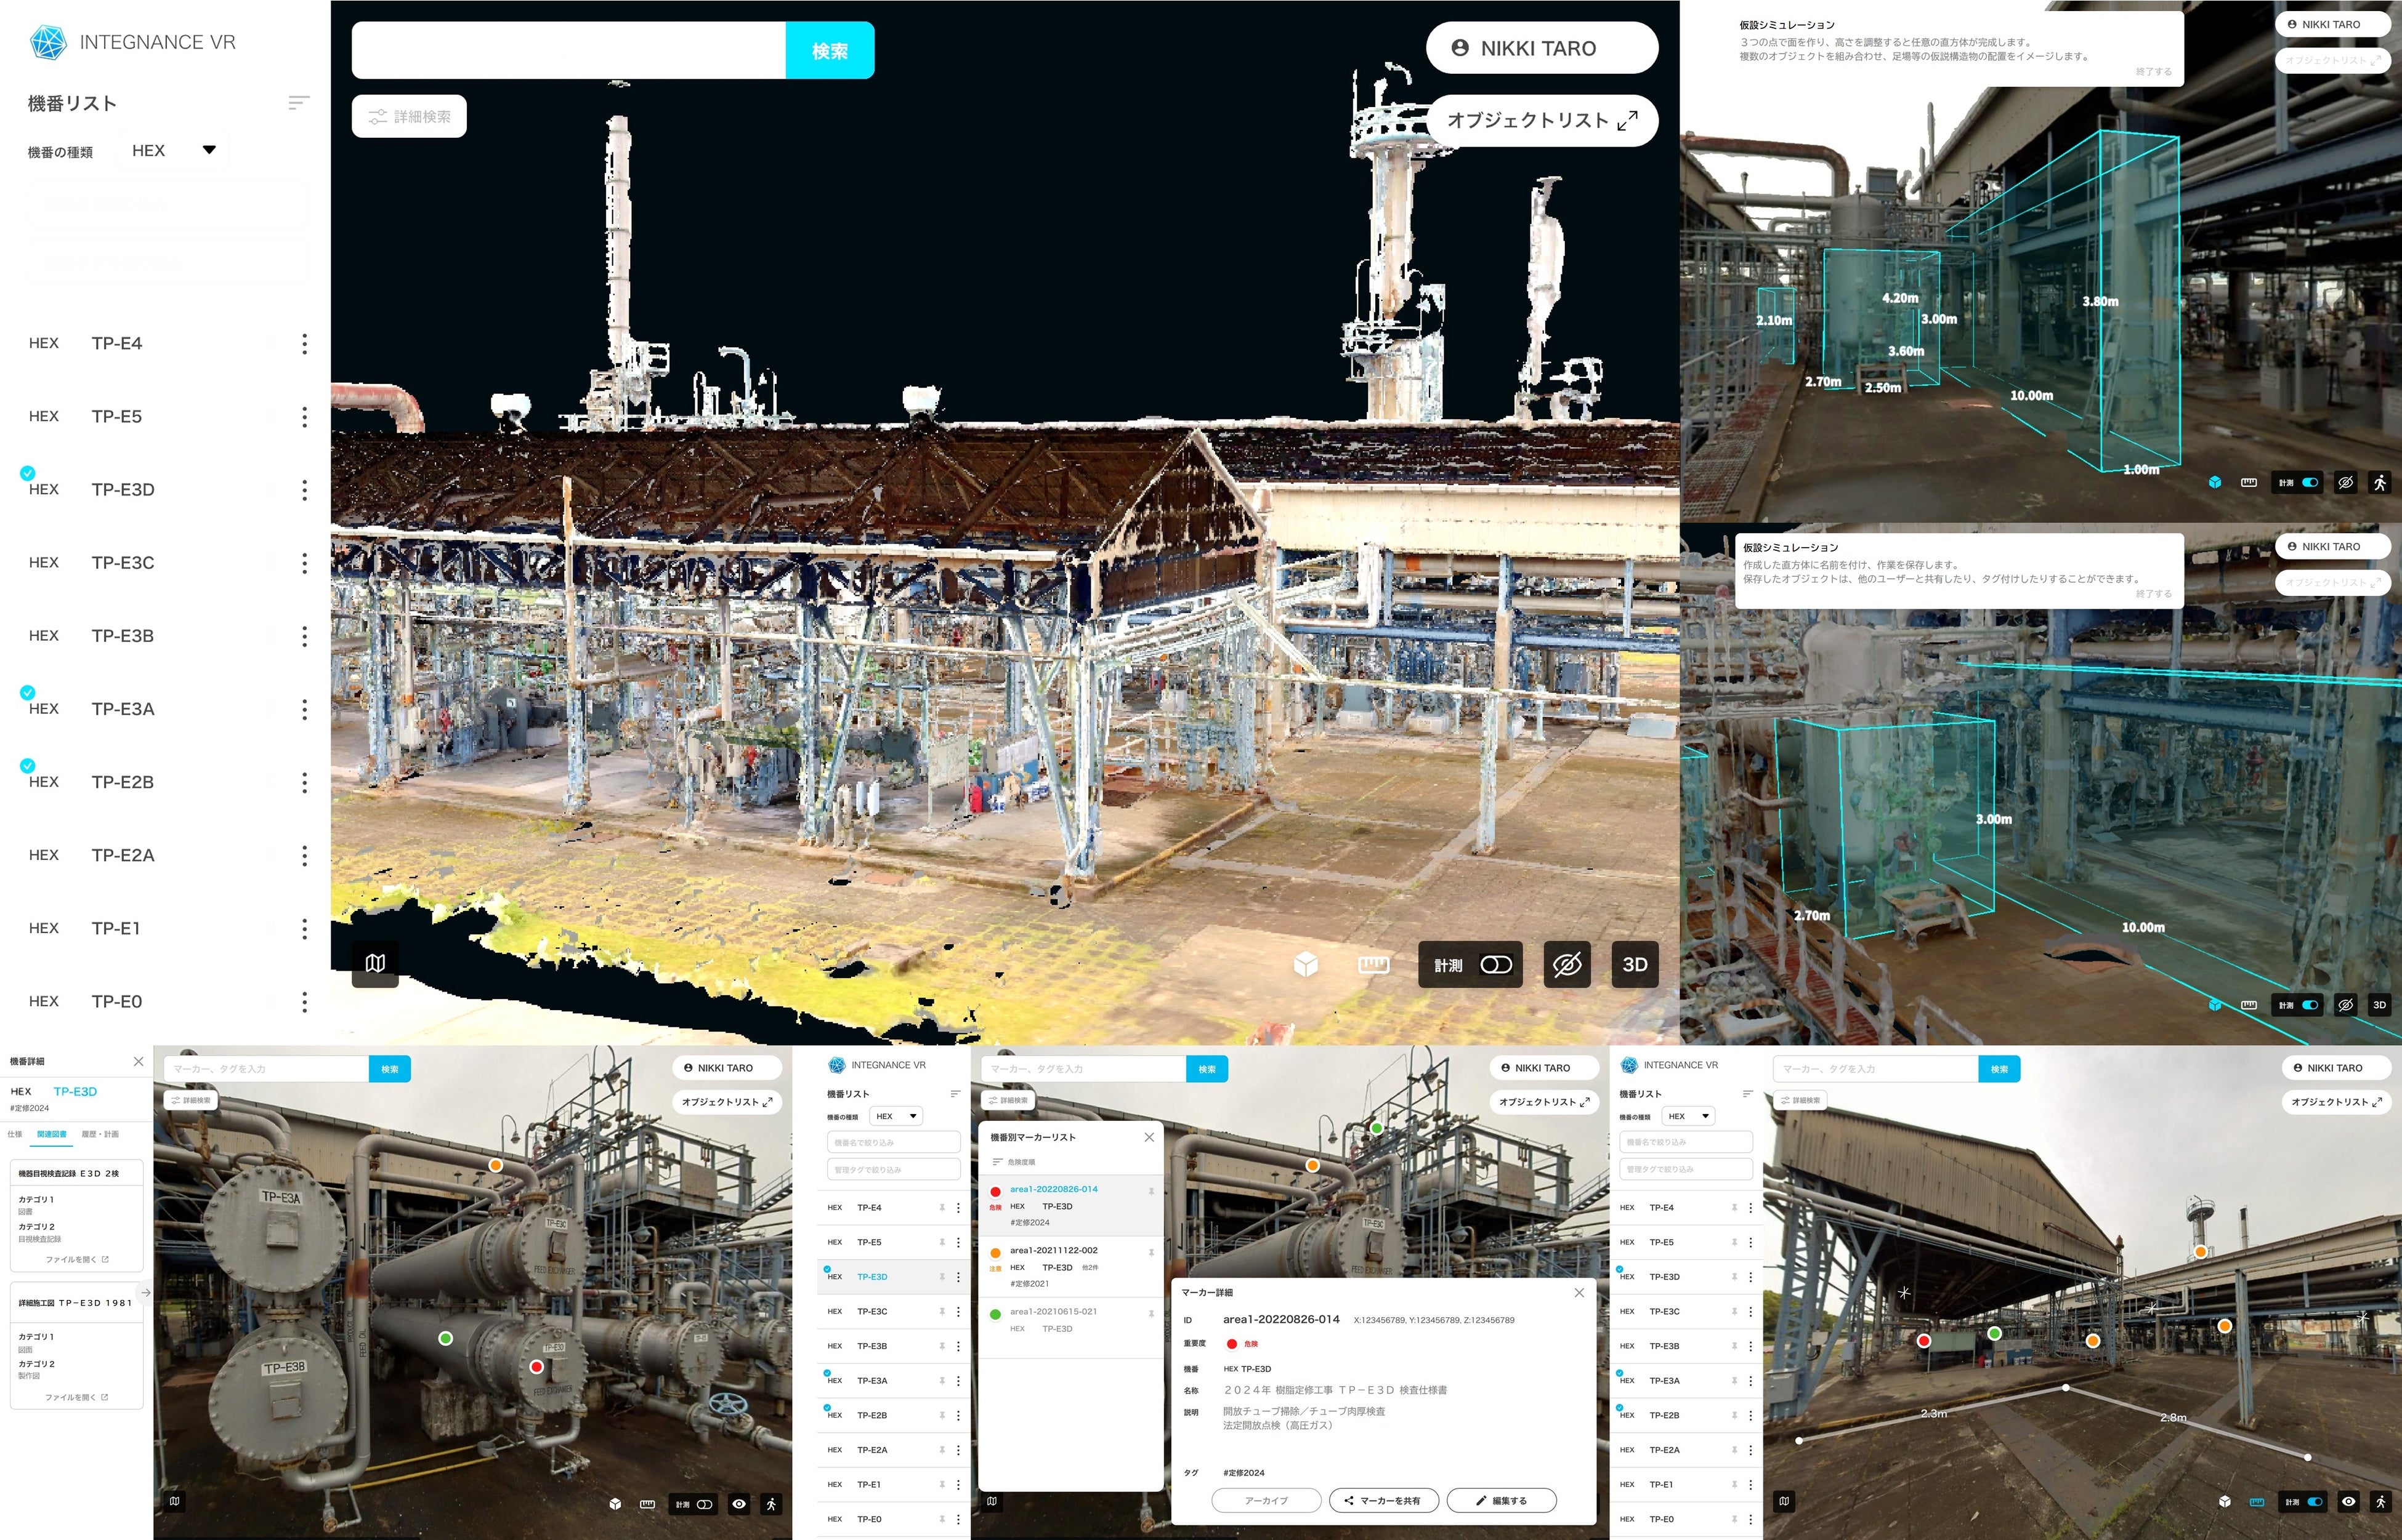The height and width of the screenshot is (1540, 2402).
Task: Click the 詳細検索 advanced search button
Action: [409, 116]
